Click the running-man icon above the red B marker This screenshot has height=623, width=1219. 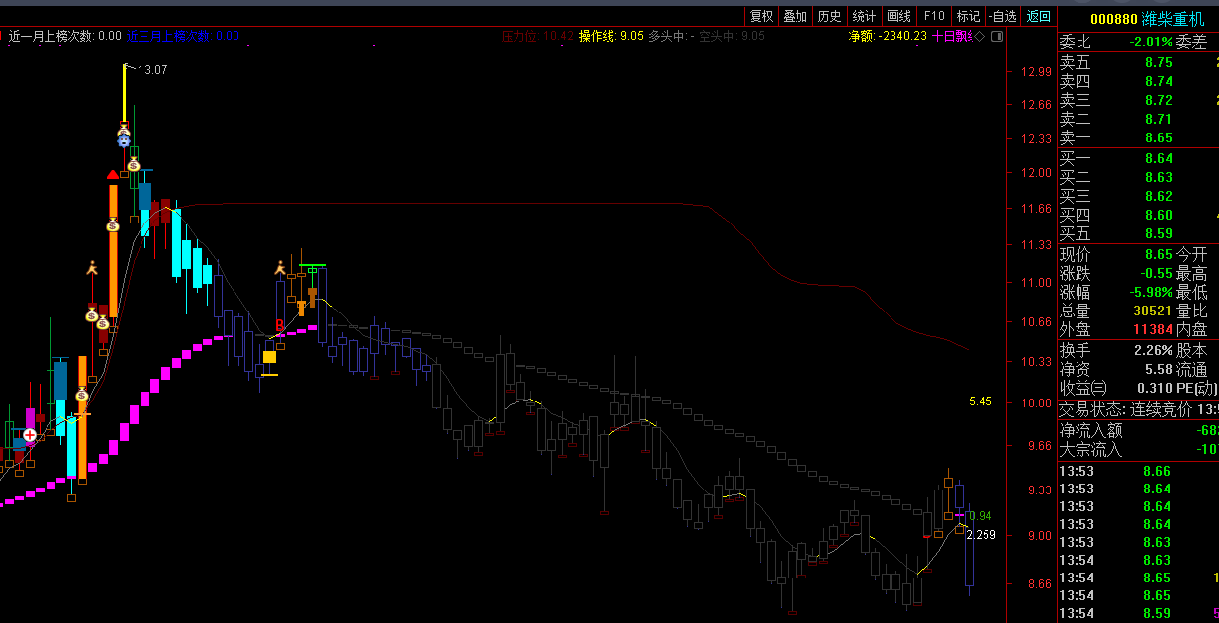coord(280,267)
